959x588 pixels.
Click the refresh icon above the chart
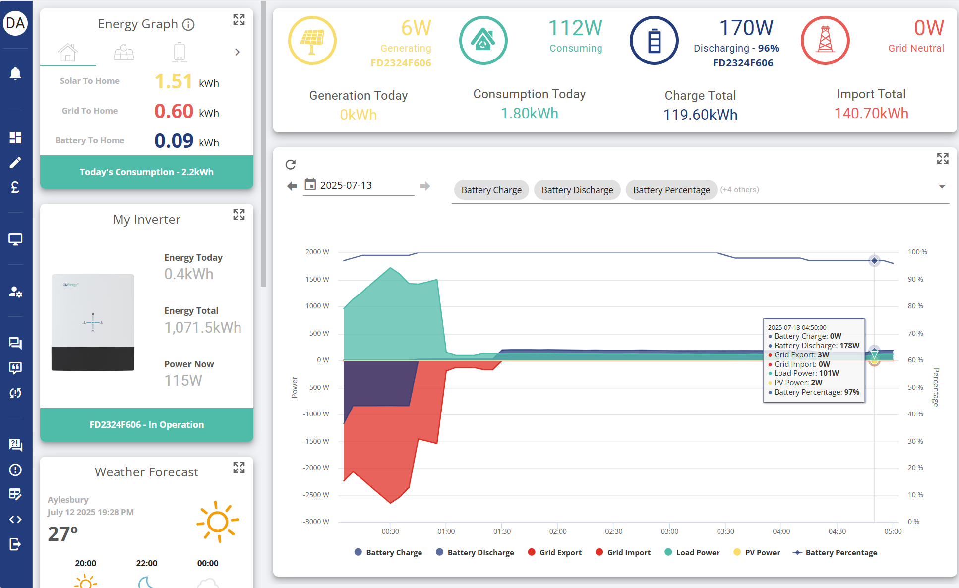(291, 164)
